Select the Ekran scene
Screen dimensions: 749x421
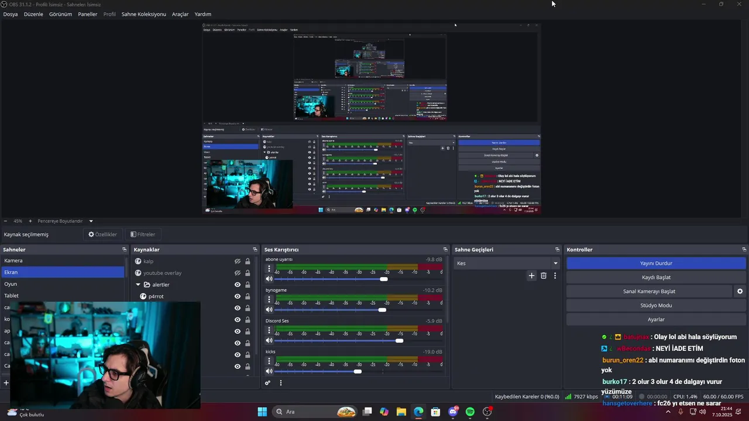[63, 272]
